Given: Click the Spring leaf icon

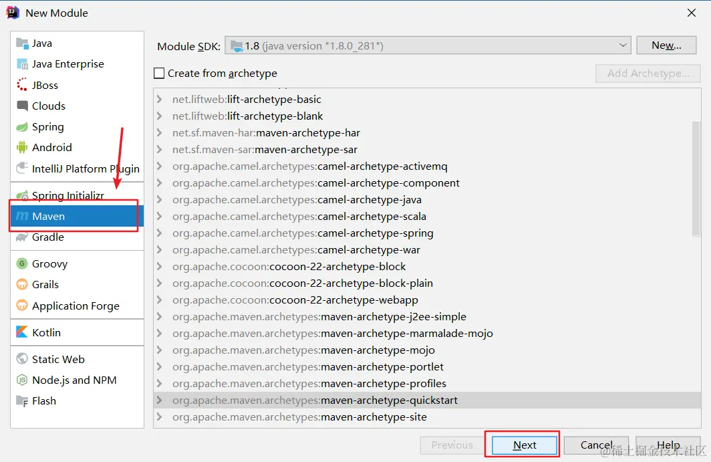Looking at the screenshot, I should pos(22,126).
